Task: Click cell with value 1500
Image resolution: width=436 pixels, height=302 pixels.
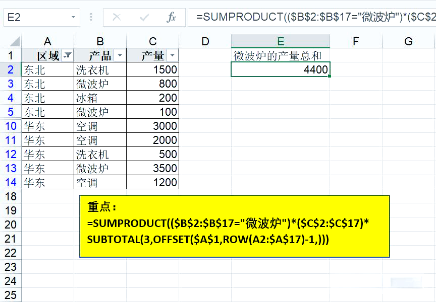Action: tap(153, 69)
